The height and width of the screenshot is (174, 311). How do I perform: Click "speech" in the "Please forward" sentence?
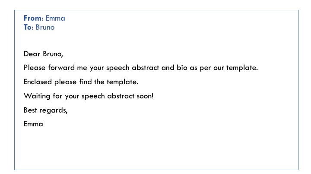(118, 68)
